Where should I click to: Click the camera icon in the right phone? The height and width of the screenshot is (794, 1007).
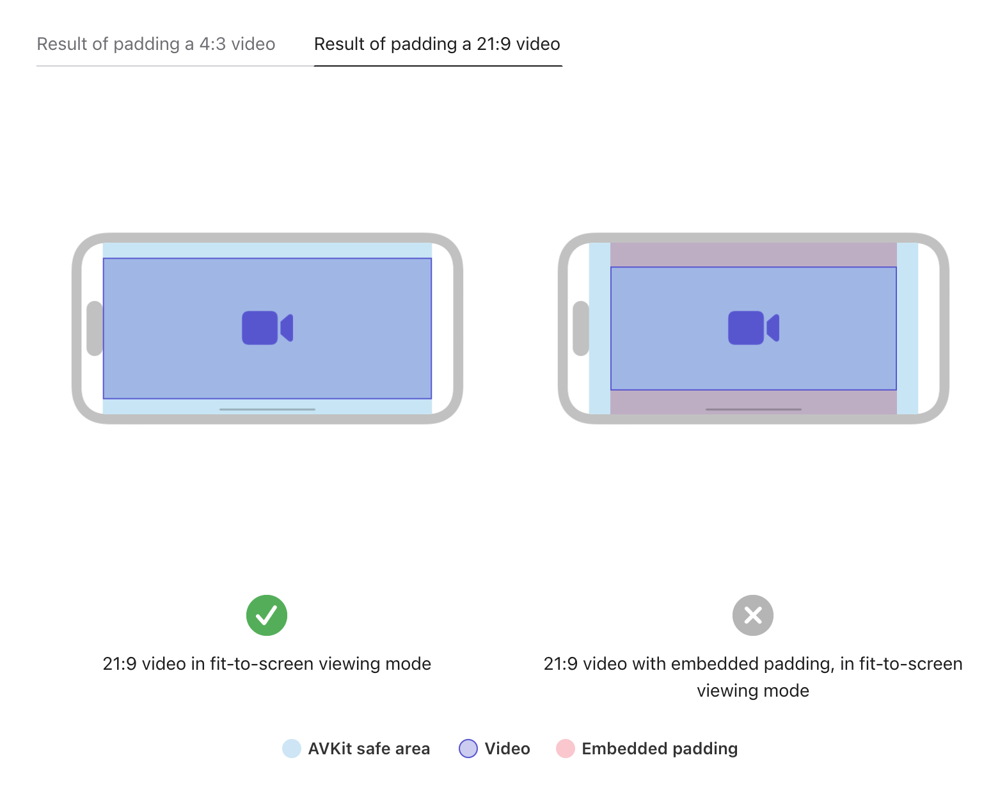coord(754,328)
